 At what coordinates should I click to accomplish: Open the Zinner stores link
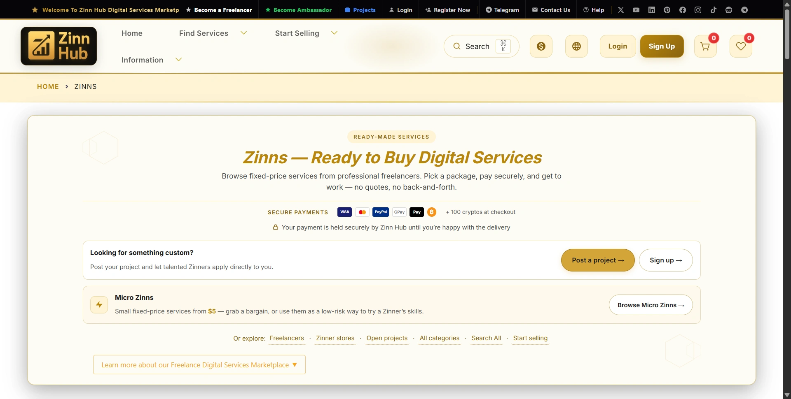coord(335,338)
